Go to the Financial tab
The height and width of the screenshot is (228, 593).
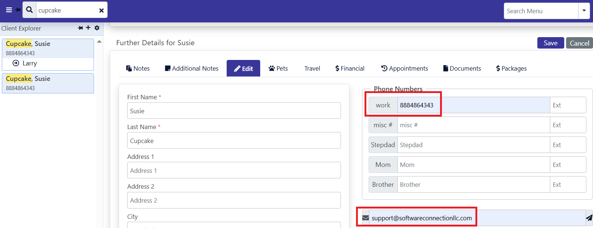click(350, 68)
